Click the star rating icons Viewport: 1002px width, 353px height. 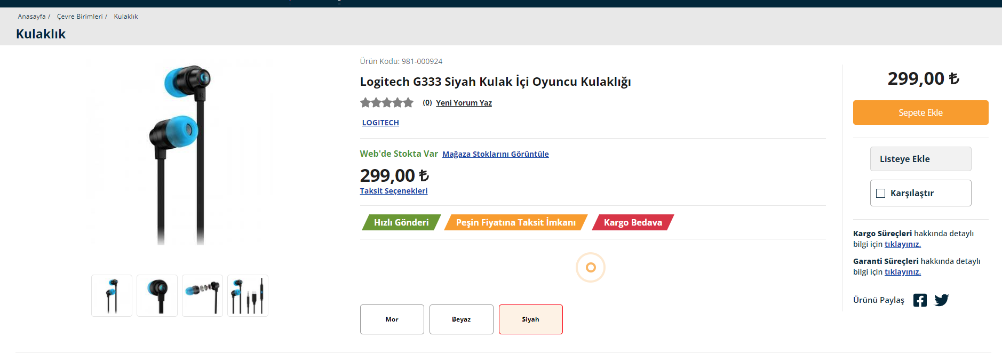[387, 103]
